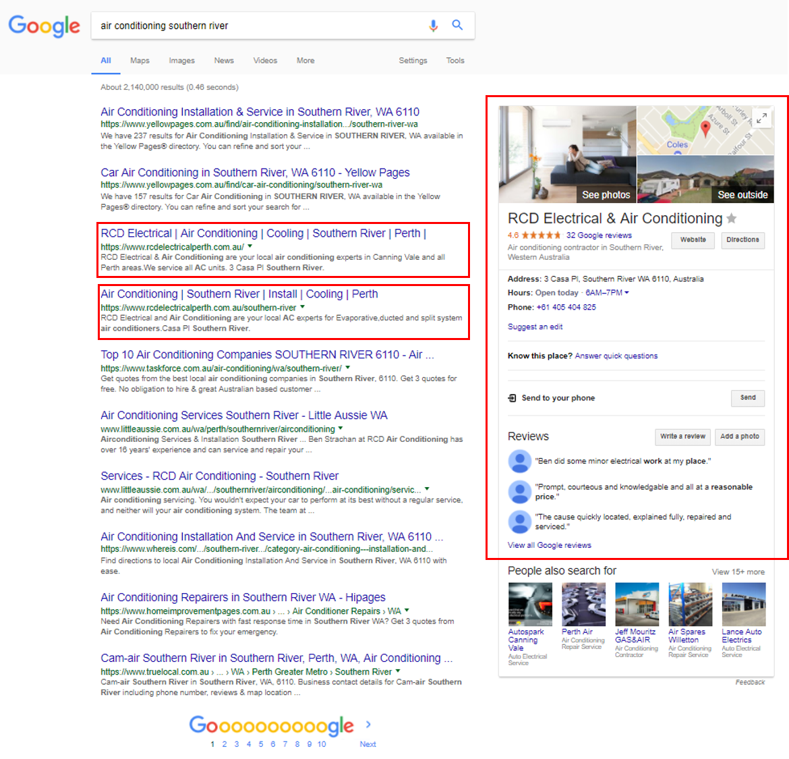
Task: Click Suggest an edit link
Action: click(x=535, y=327)
